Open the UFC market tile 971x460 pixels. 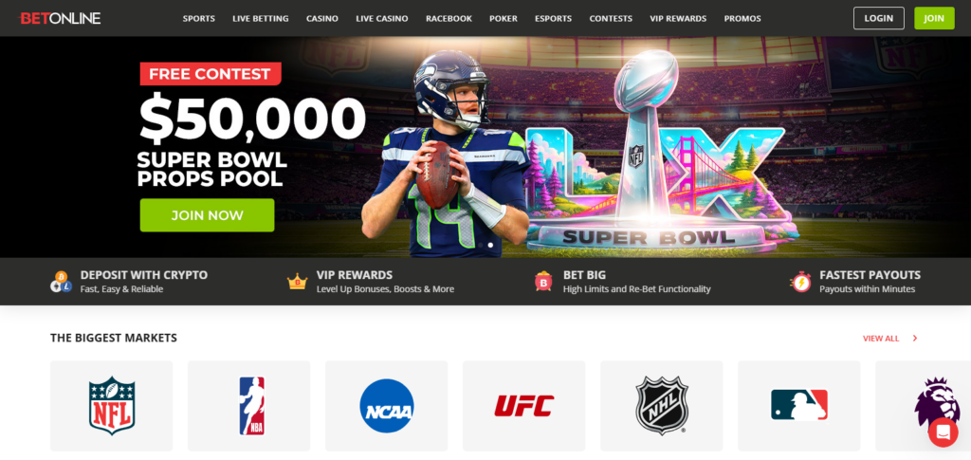coord(523,406)
